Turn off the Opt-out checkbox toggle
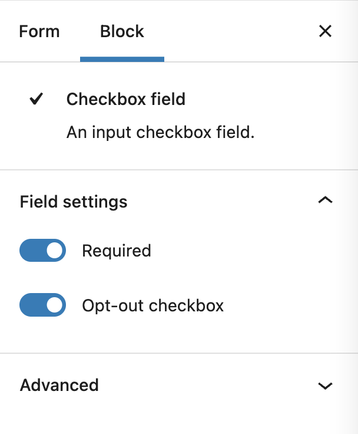This screenshot has height=434, width=358. [x=42, y=305]
